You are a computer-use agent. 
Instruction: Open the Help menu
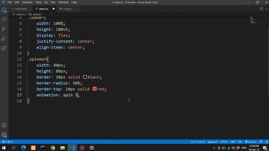tap(74, 3)
